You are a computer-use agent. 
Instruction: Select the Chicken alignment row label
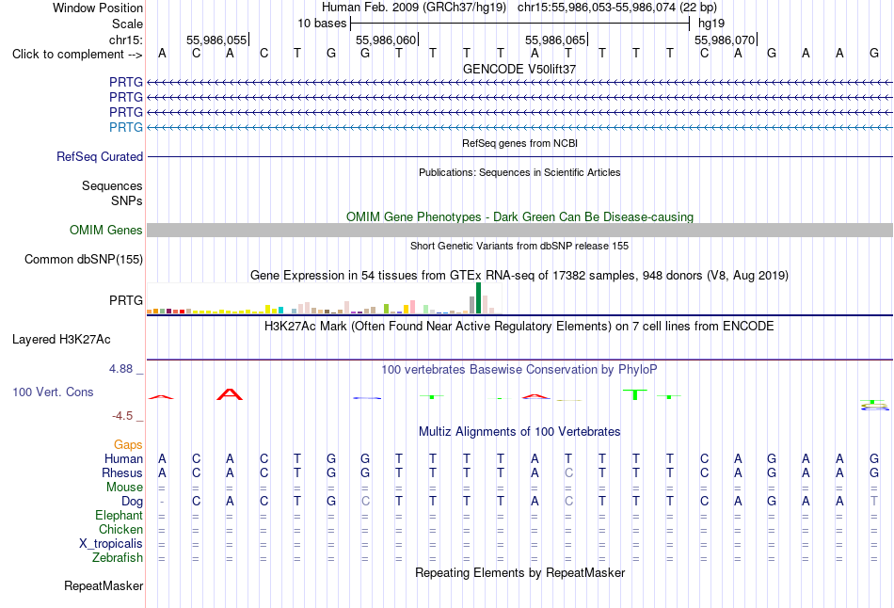tap(120, 529)
